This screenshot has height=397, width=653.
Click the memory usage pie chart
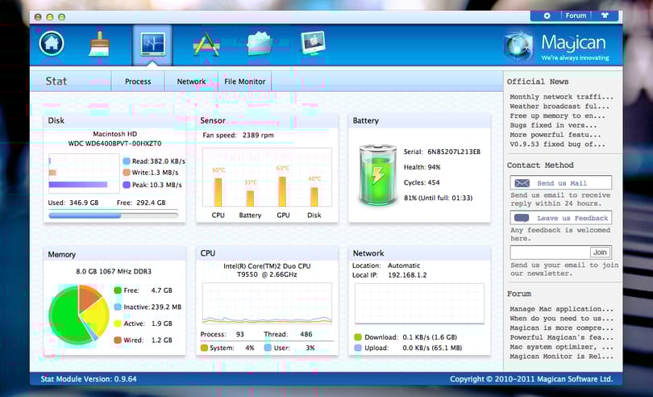point(79,315)
